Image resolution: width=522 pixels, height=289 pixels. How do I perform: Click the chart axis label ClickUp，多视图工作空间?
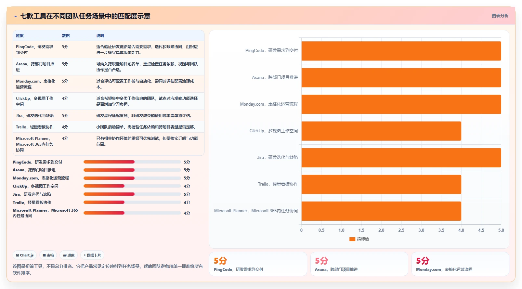274,131
